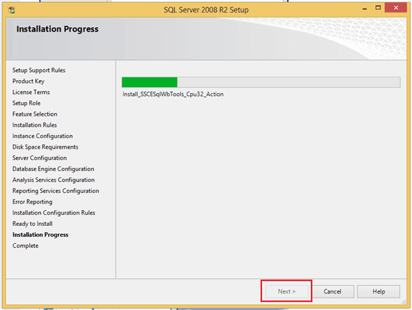Select the Setup Support Rules step

(x=39, y=70)
